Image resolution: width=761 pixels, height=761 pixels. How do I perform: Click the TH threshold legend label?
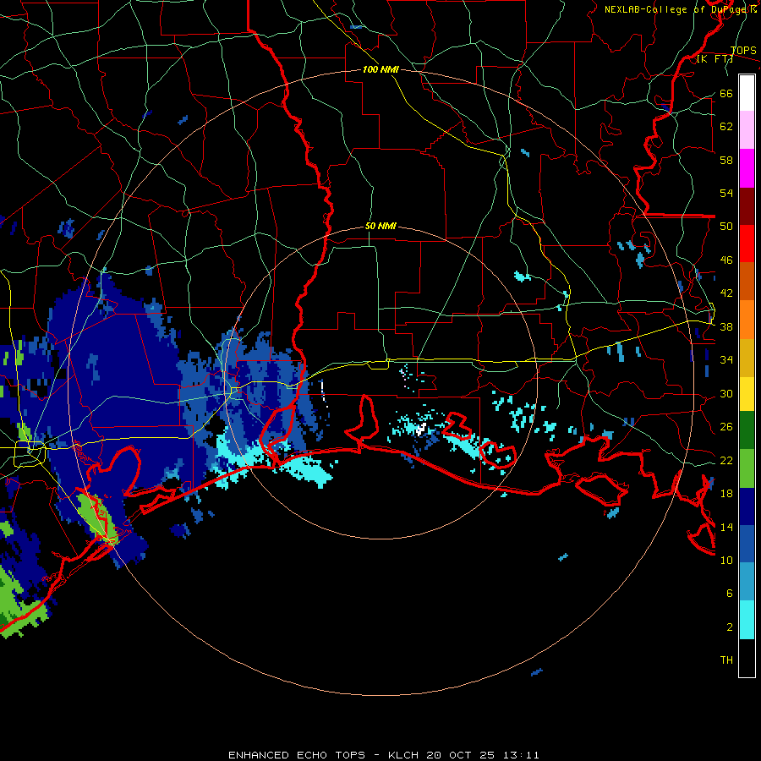point(726,660)
